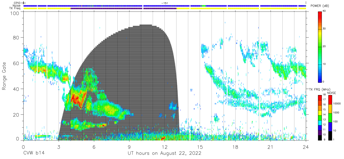Click the 10 label on the POWER colorbar
The width and height of the screenshot is (344, 159).
pos(325,64)
